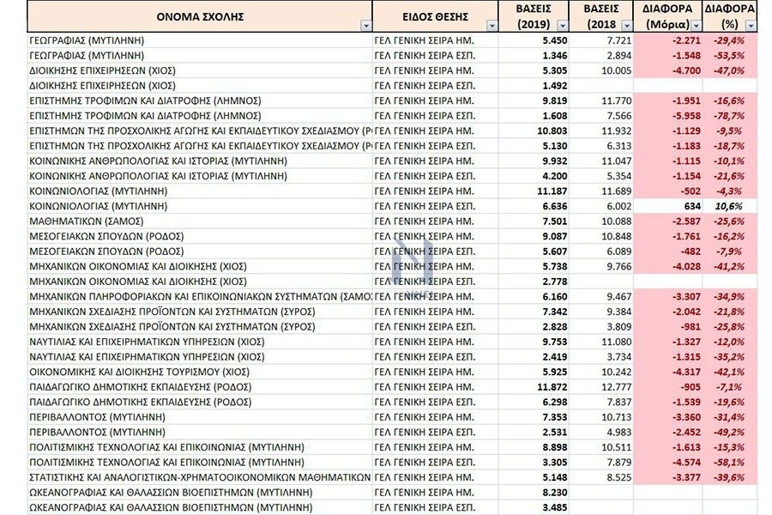Select the 2019 value 2.778
772x515 pixels.
tap(534, 282)
